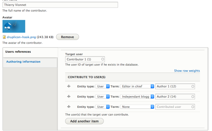Click the Target user label
The image size is (212, 131).
click(x=74, y=54)
